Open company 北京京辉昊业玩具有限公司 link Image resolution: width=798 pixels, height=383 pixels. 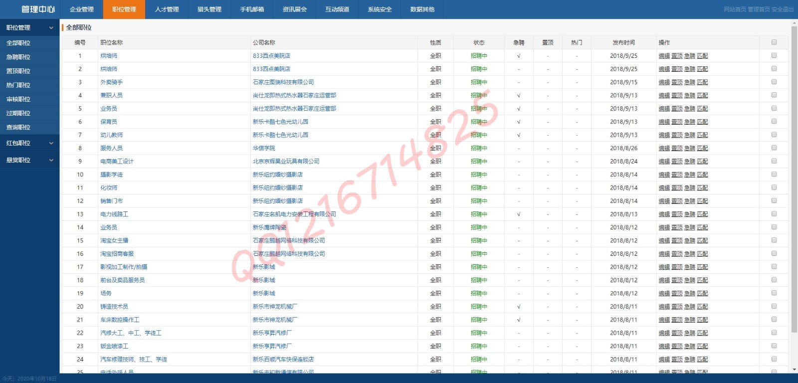coord(286,161)
